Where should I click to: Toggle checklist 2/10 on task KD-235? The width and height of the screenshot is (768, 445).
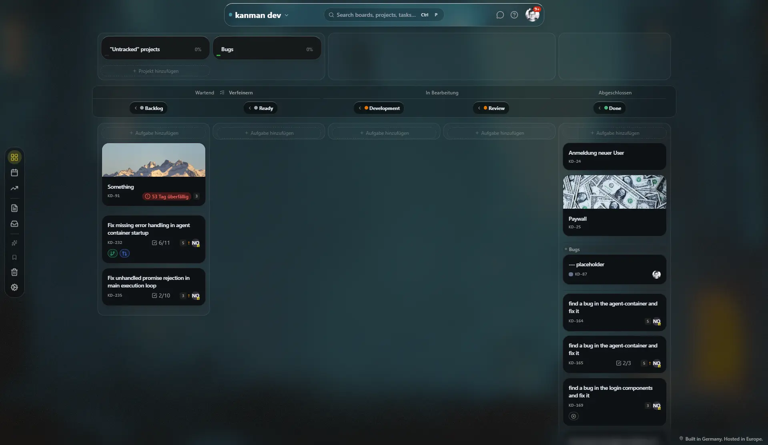point(161,295)
